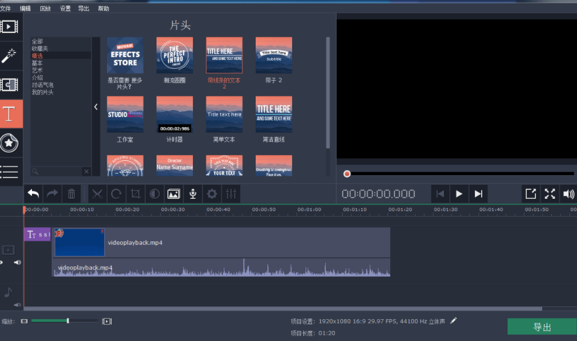Viewport: 577px width, 341px height.
Task: Click the zoom-out timeline icon
Action: (x=24, y=321)
